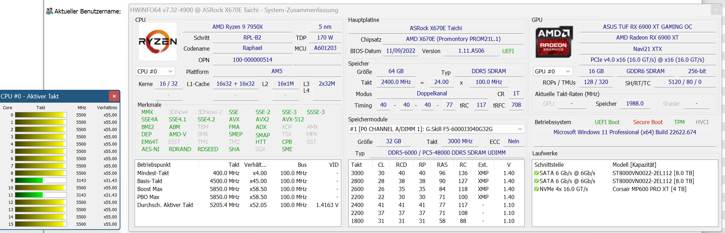The width and height of the screenshot is (725, 233).
Task: Click the OPN field 100-000000514
Action: click(x=252, y=60)
